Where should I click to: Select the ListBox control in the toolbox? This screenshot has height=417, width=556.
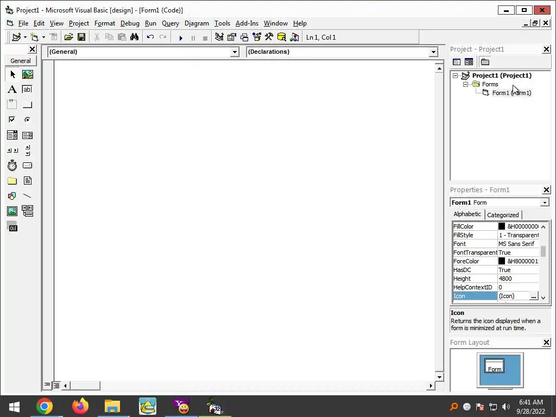(x=27, y=135)
